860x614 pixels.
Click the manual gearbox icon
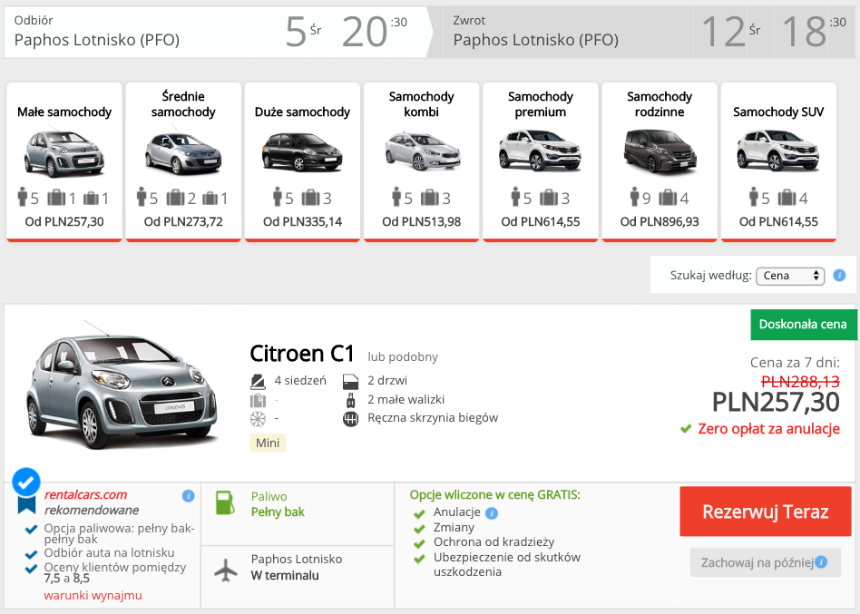350,419
